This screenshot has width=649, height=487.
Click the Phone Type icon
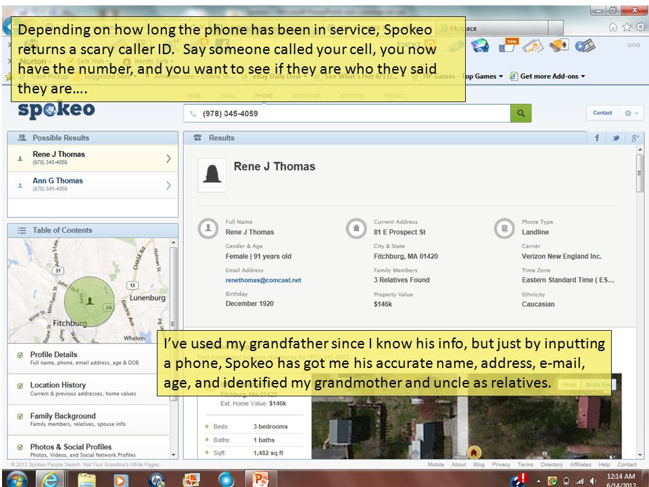click(504, 228)
